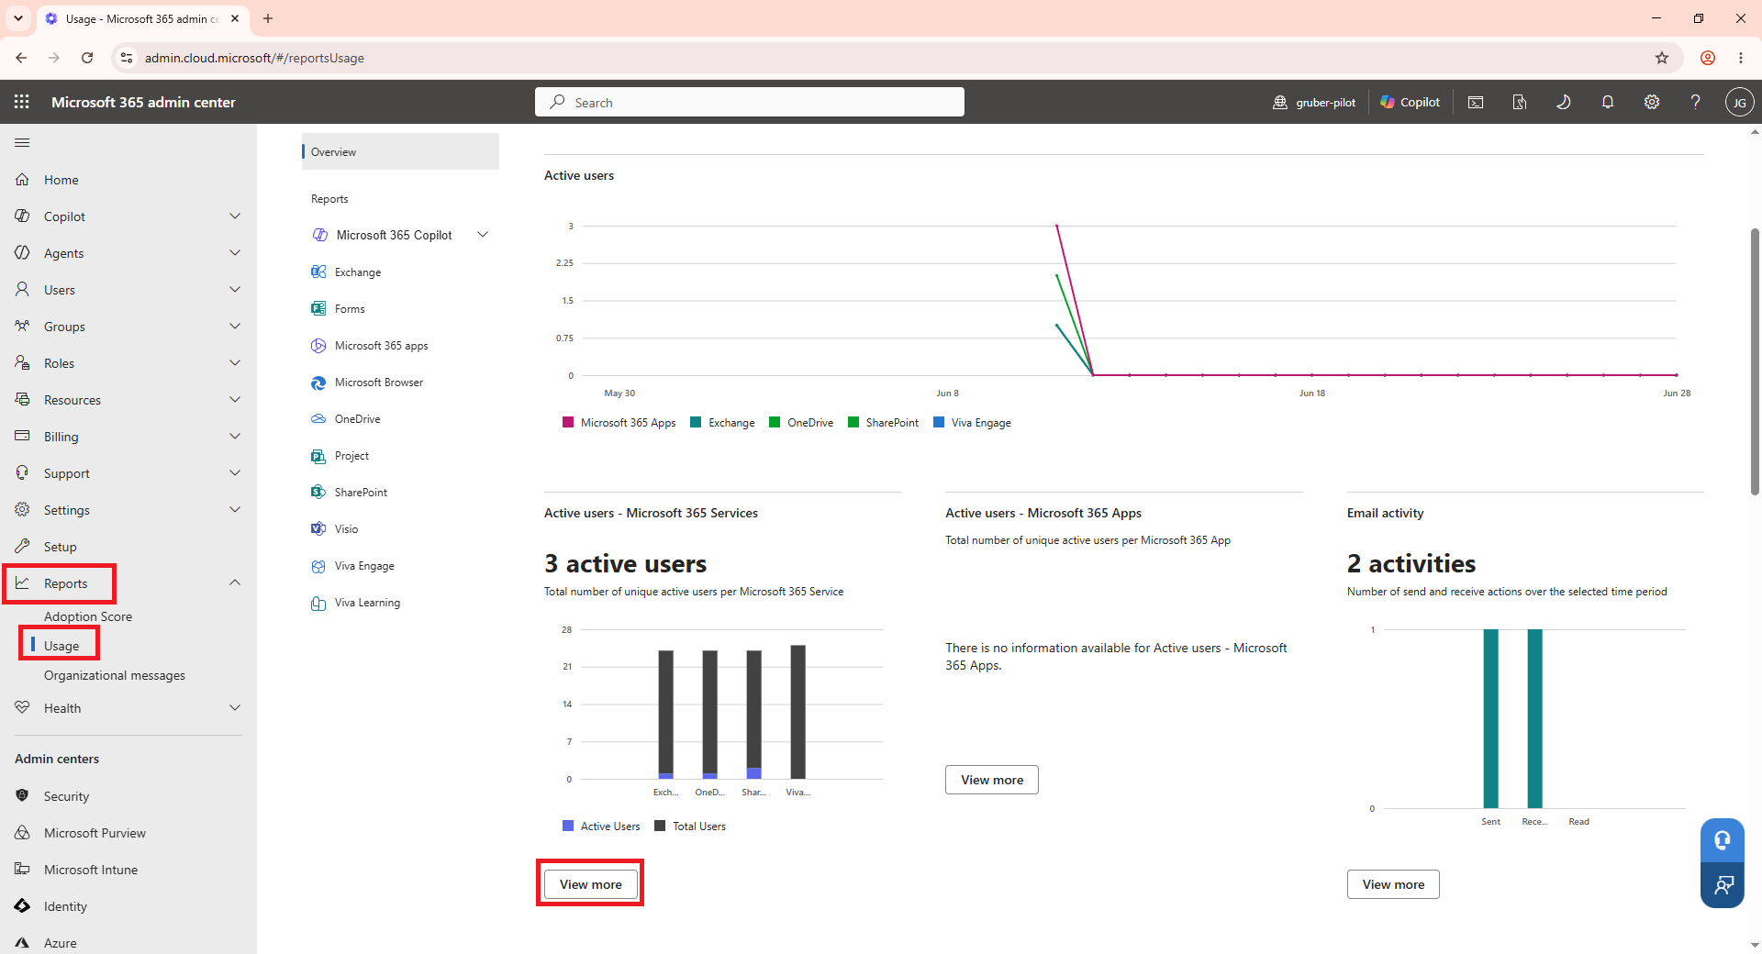The width and height of the screenshot is (1762, 954).
Task: Toggle Exchange series in chart legend
Action: [x=722, y=423]
